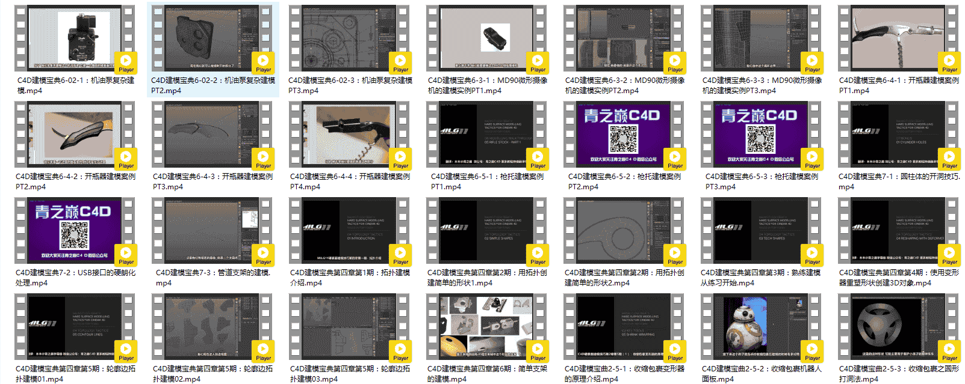This screenshot has height=384, width=965.
Task: Click the 6-5-2 枪托建模案例PT2 thumbnail
Action: (625, 135)
